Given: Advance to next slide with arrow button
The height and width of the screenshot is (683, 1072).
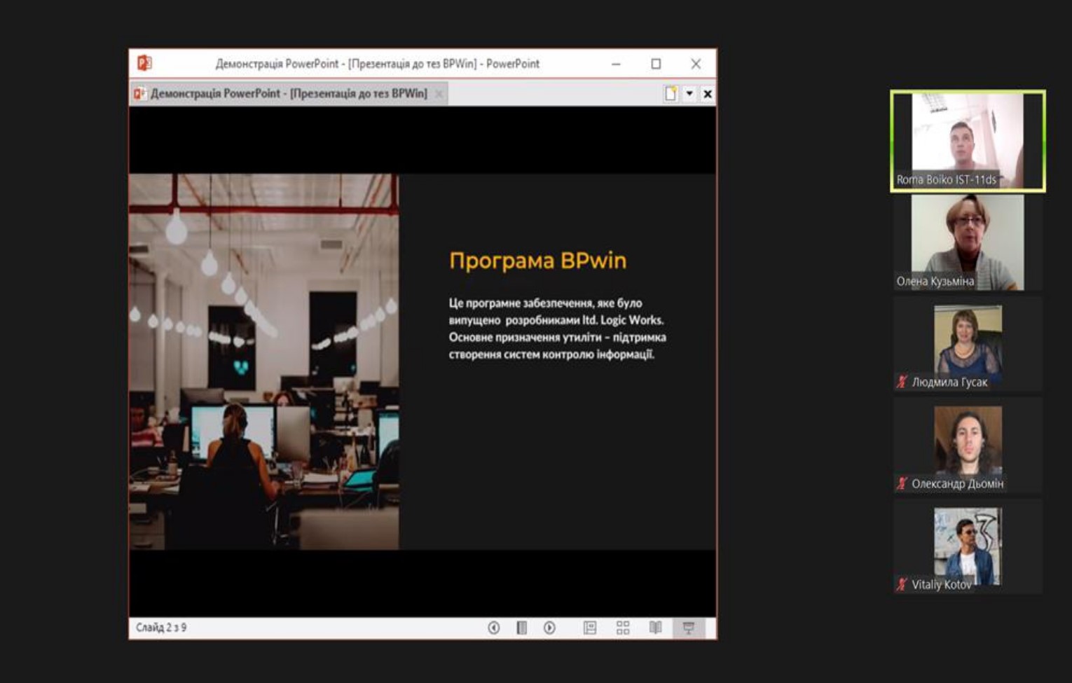Looking at the screenshot, I should (549, 628).
